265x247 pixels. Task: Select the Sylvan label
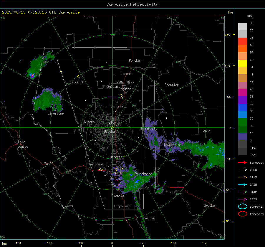click(x=112, y=87)
